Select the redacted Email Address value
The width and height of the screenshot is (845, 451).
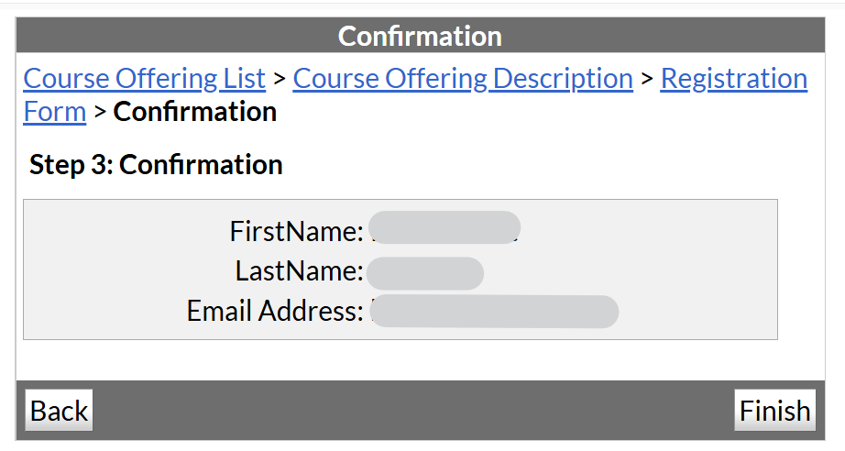pyautogui.click(x=495, y=312)
